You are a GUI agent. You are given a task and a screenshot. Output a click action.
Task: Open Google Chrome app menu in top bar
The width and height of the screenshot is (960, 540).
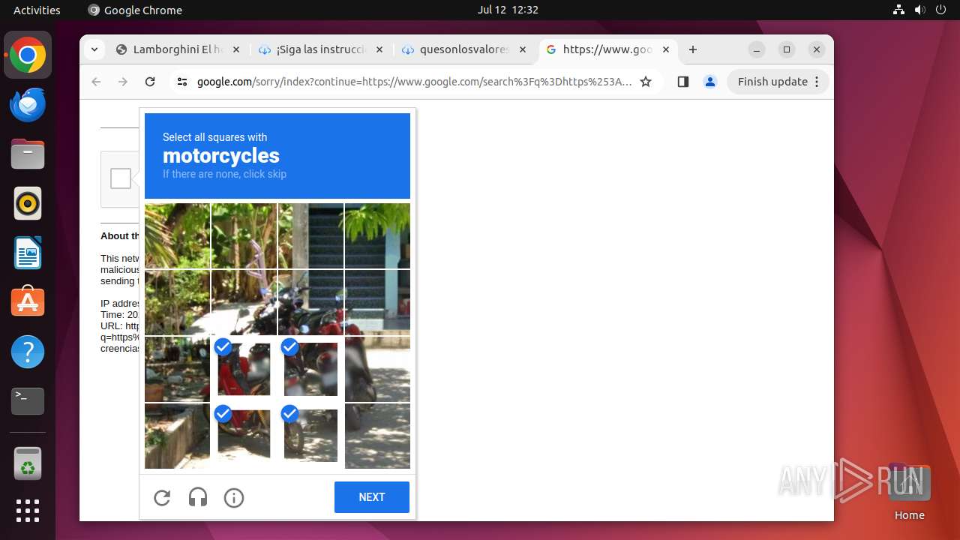[x=135, y=10]
